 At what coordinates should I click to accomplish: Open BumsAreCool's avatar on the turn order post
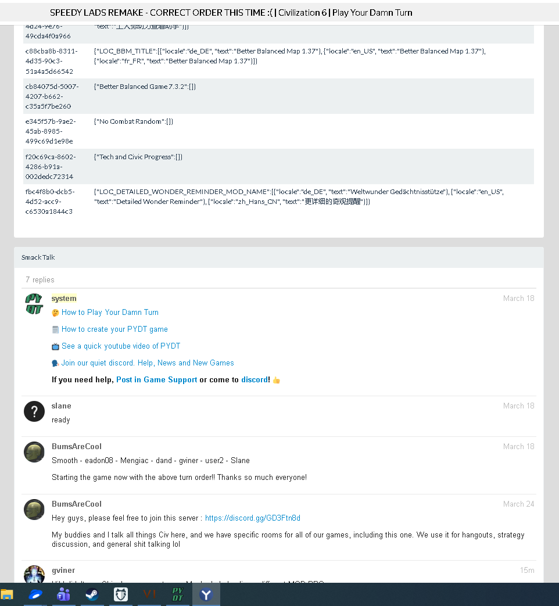click(x=34, y=452)
